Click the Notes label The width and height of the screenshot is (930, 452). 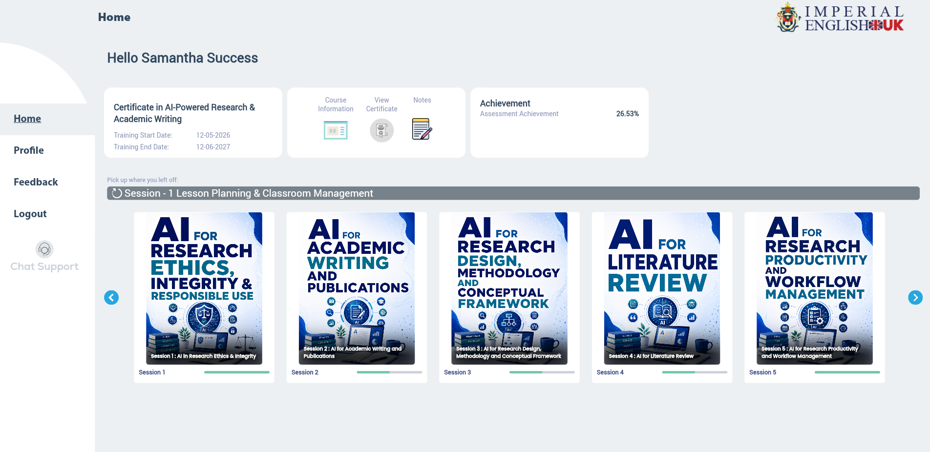pyautogui.click(x=422, y=100)
